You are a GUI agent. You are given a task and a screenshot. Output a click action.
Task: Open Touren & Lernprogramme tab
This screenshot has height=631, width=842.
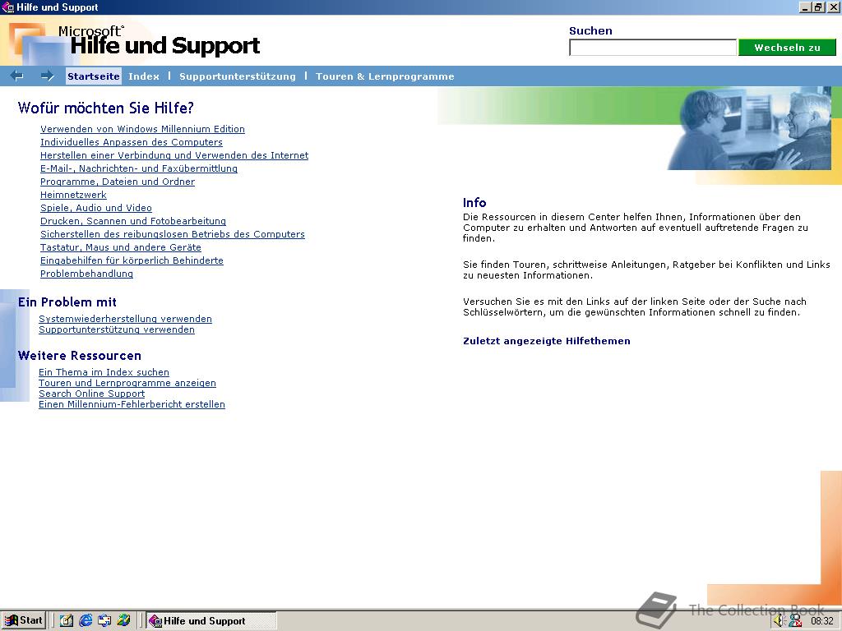385,76
